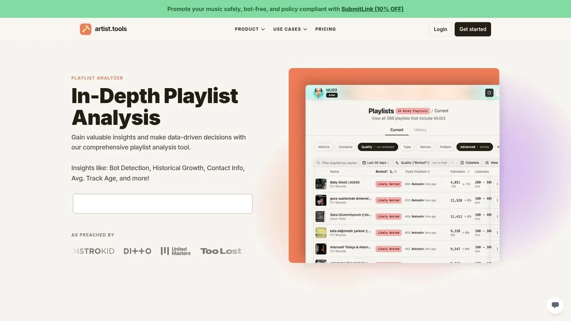Toggle the Quality no removed filter
Viewport: 571px width, 321px height.
378,147
